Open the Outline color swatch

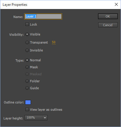click(x=28, y=102)
